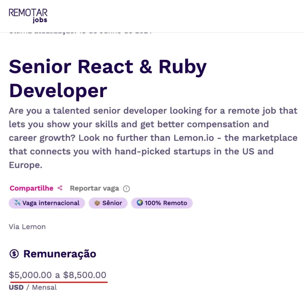304x304 pixels.
Task: Click the share icon beside Compartilhe
Action: tap(60, 188)
